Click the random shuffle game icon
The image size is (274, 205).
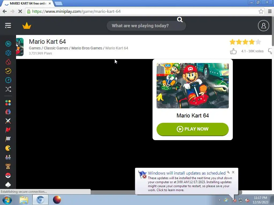tap(8, 89)
